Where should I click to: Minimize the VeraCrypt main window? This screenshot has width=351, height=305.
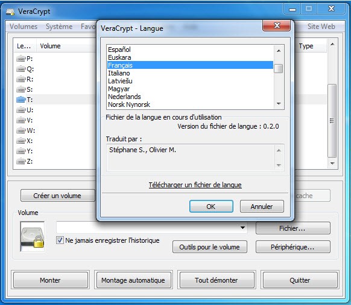[292, 9]
